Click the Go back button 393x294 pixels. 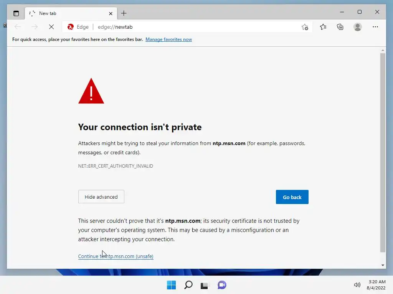pyautogui.click(x=292, y=197)
